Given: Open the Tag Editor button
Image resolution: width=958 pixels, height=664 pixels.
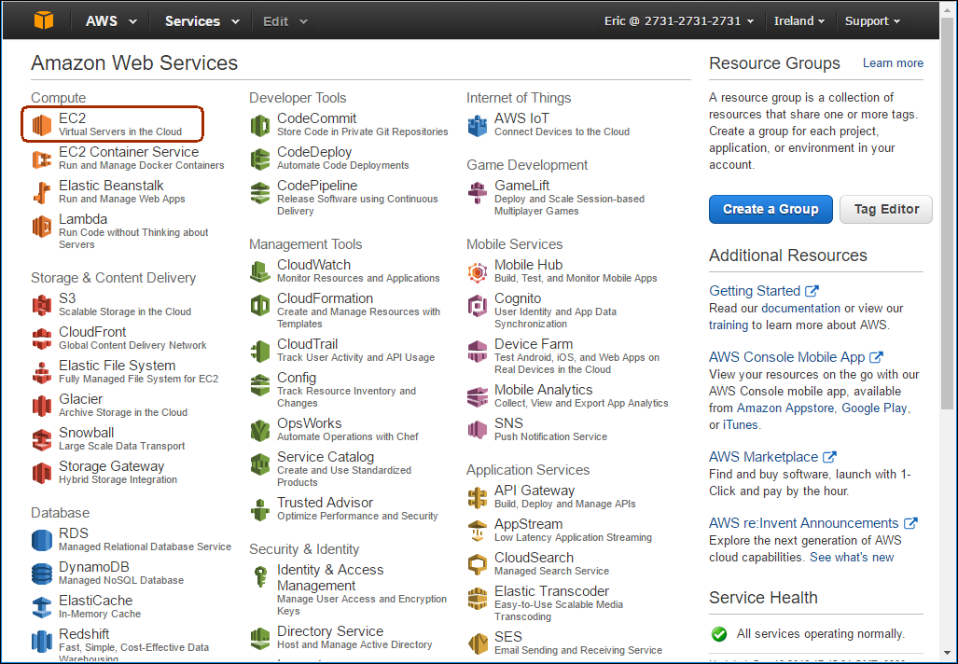Looking at the screenshot, I should point(886,209).
